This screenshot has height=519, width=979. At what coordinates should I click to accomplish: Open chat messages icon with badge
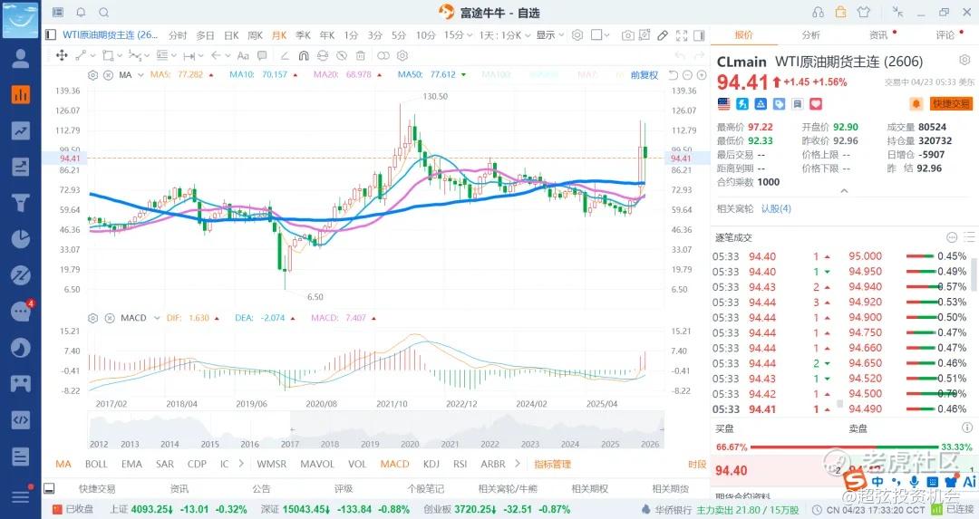click(21, 312)
